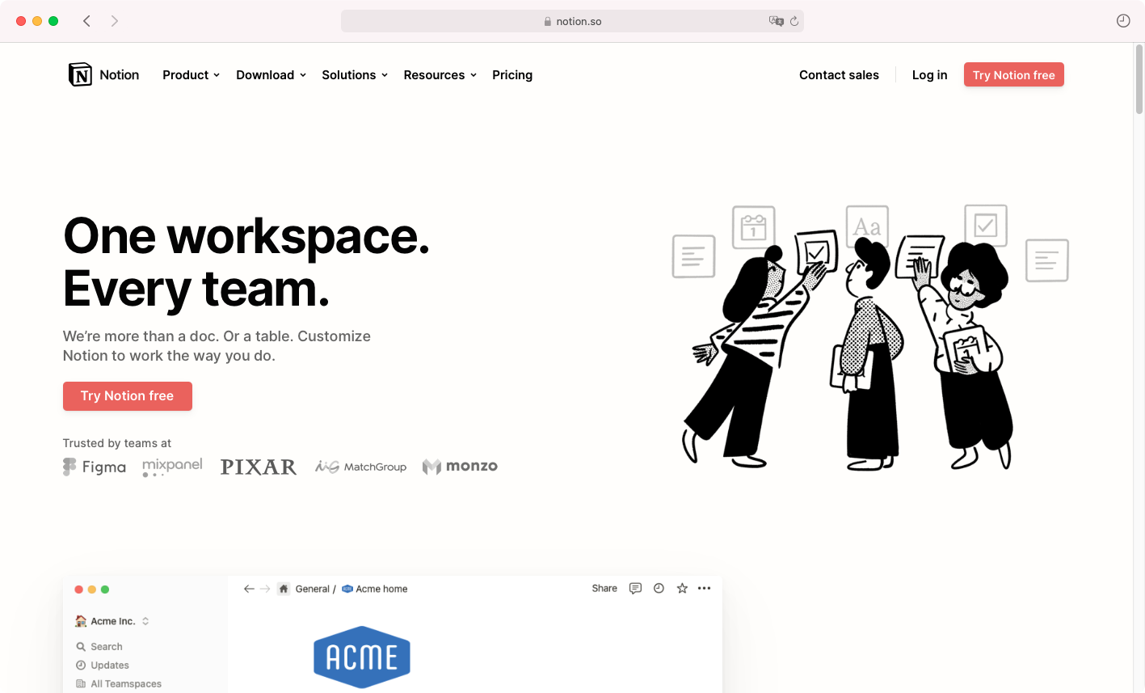The height and width of the screenshot is (693, 1145).
Task: Open the Resources dropdown menu
Action: 440,75
